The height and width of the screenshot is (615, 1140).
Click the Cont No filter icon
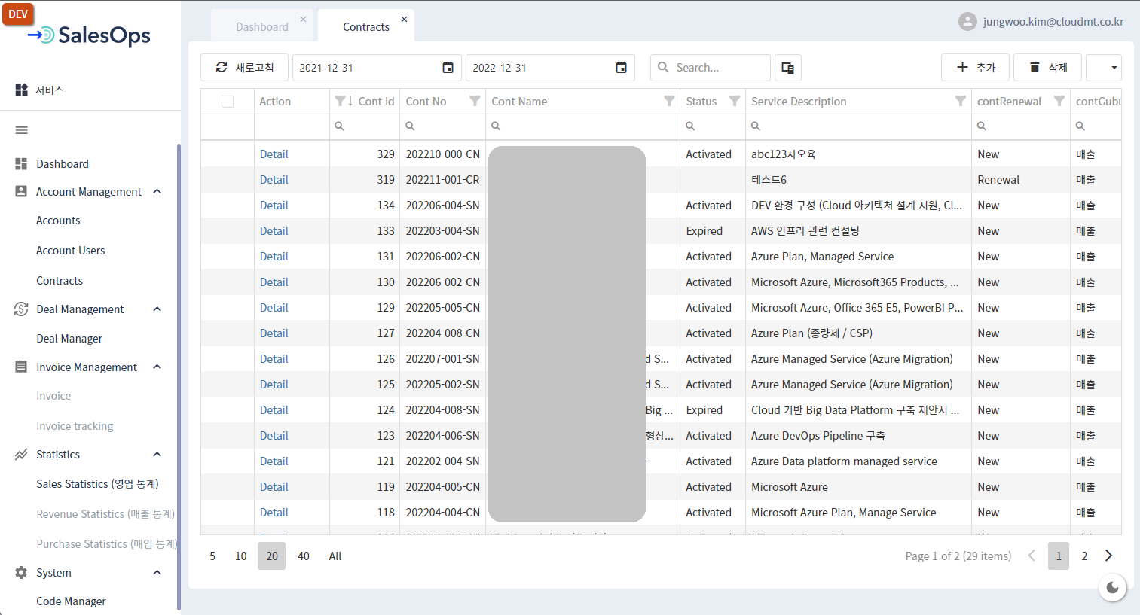coord(475,101)
